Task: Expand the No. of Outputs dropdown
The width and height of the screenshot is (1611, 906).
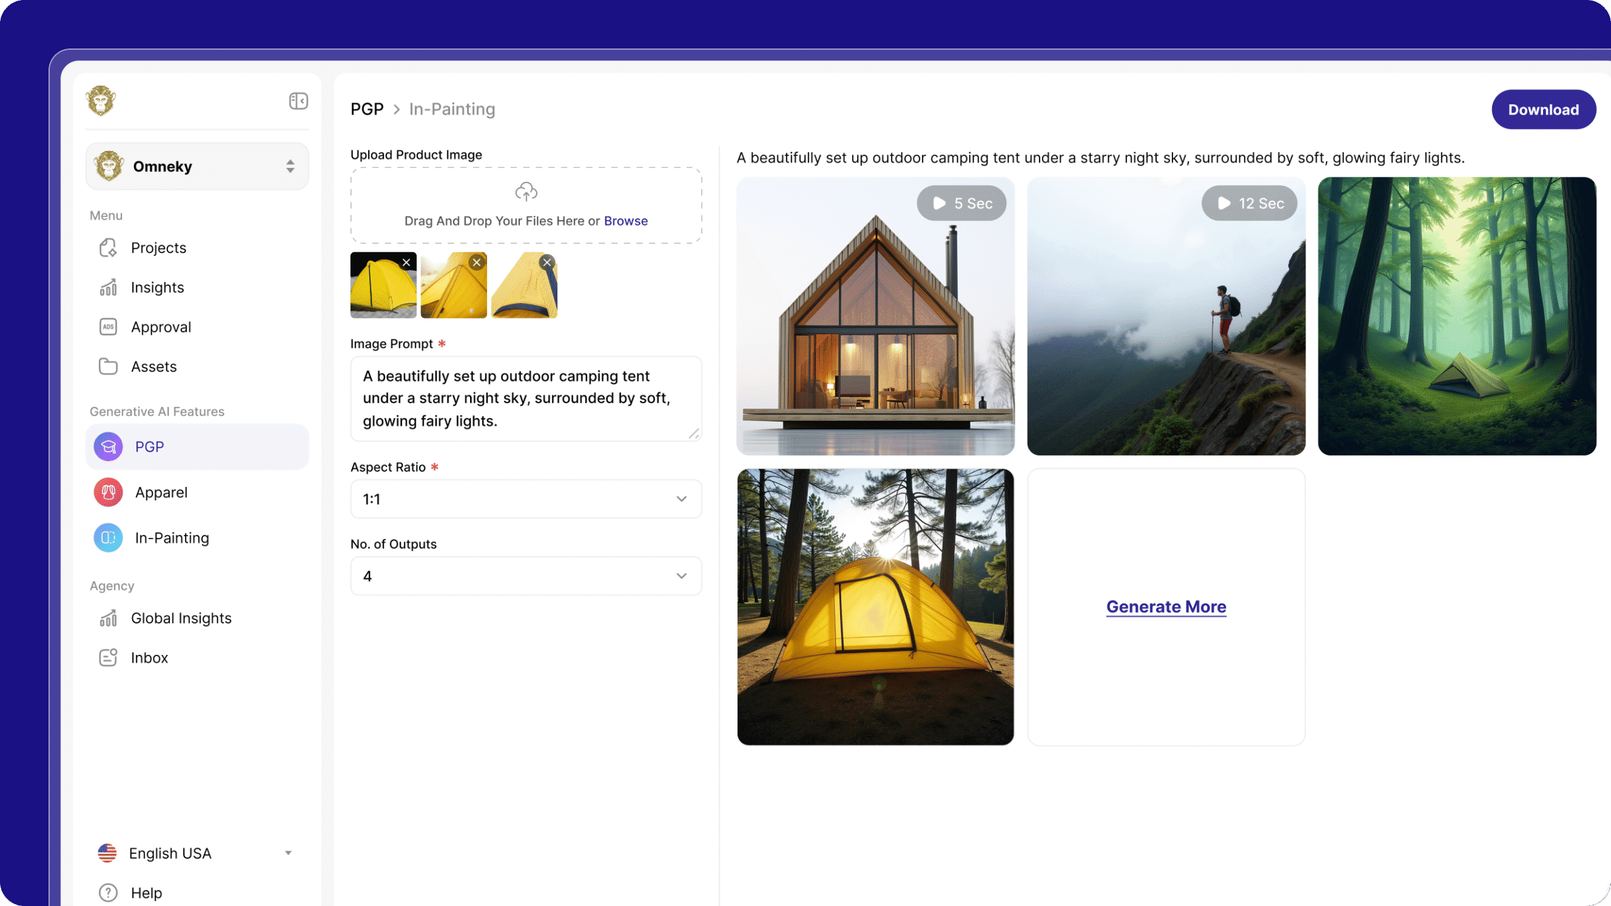Action: pyautogui.click(x=526, y=576)
